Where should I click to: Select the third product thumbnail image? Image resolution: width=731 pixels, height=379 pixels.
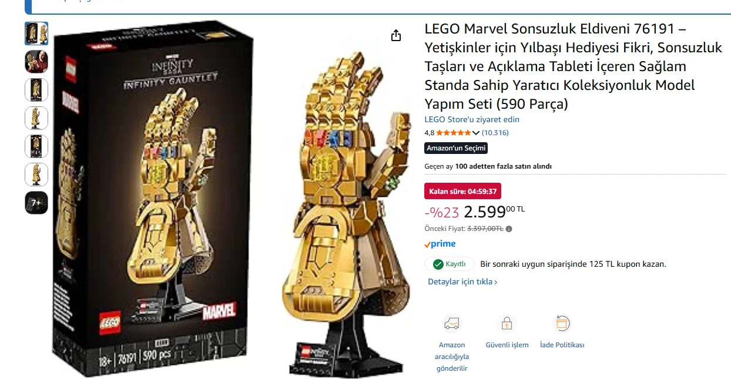tap(36, 90)
